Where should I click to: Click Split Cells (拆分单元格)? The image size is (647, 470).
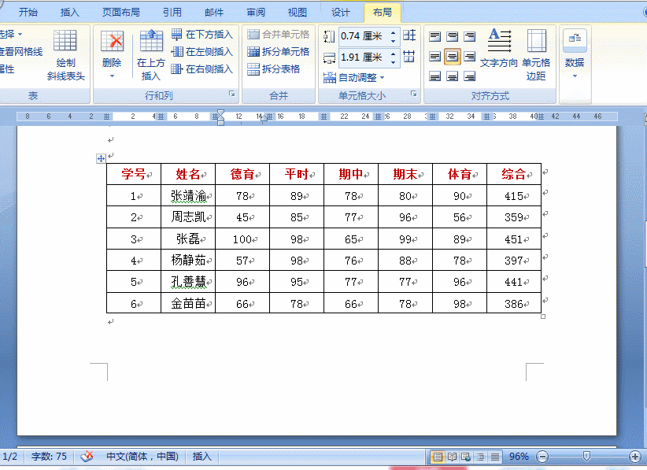(279, 52)
